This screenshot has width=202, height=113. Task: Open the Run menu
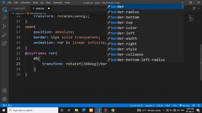(x=48, y=3)
